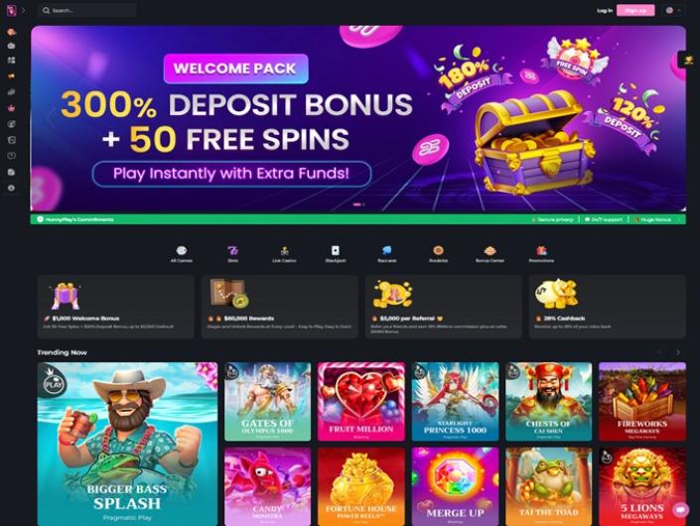
Task: Open the Baccarat category icon
Action: pos(386,254)
